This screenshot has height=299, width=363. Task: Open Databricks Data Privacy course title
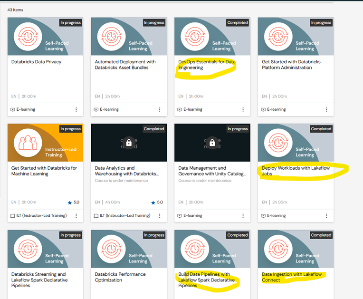pyautogui.click(x=36, y=62)
